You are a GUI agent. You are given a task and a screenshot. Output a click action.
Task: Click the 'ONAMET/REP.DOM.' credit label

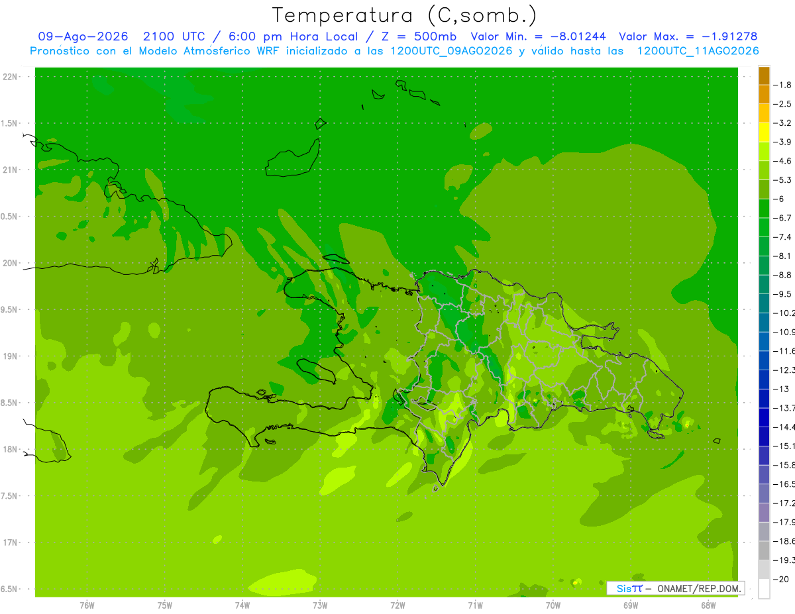point(699,588)
